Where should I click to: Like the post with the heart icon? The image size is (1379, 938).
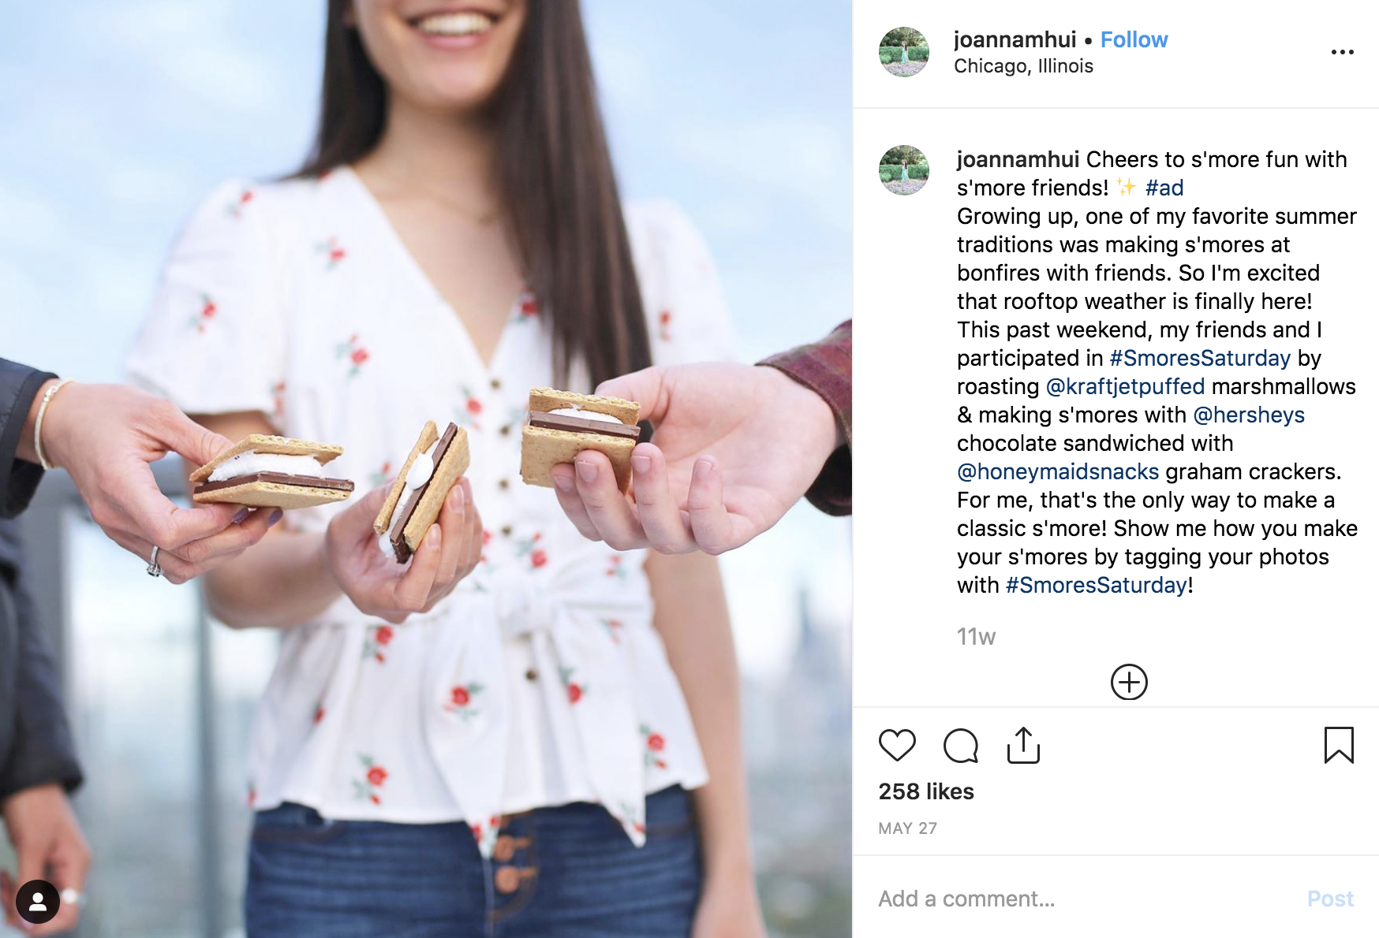[x=897, y=745]
